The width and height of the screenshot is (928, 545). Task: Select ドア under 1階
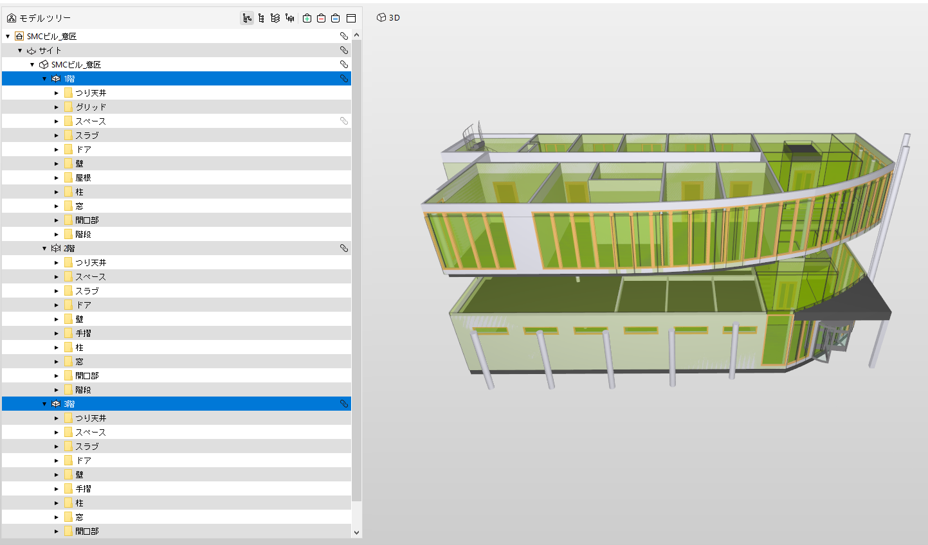click(176, 149)
